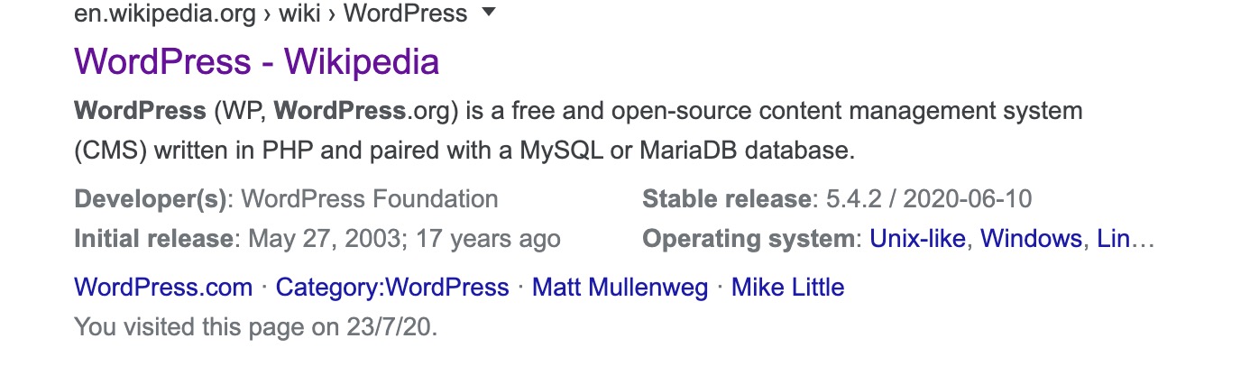Go to the Matt Mullenweg link
1259x375 pixels.
620,288
